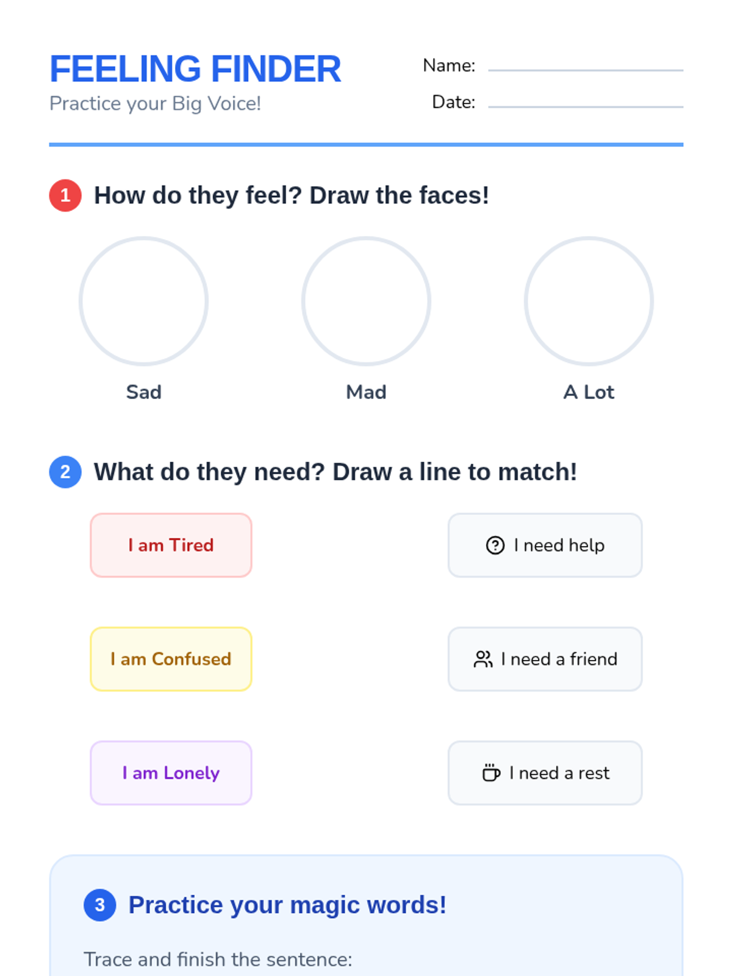Viewport: 732px width, 976px height.
Task: Click the FEELING FINDER title
Action: click(x=195, y=69)
